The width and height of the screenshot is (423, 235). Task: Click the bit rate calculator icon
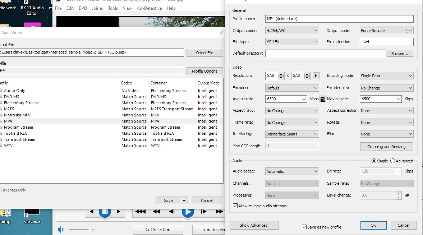322,99
